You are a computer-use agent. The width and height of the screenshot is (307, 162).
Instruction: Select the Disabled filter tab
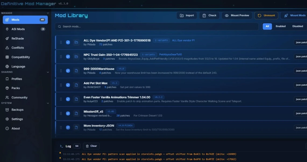click(x=298, y=26)
